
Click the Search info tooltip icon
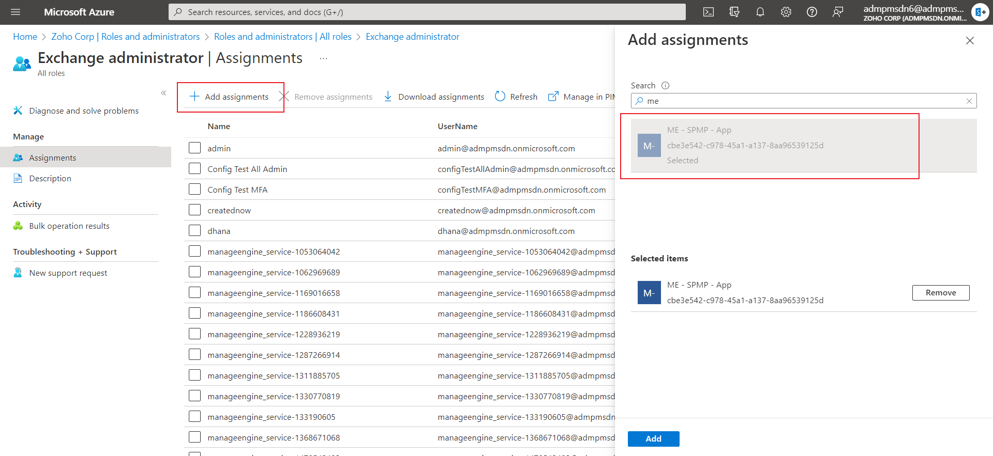pos(666,86)
